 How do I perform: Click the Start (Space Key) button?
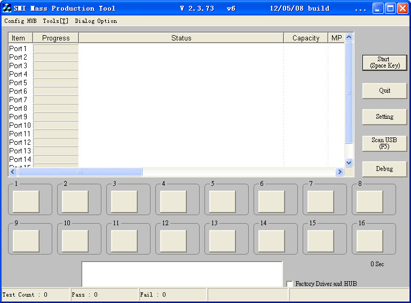pos(384,62)
